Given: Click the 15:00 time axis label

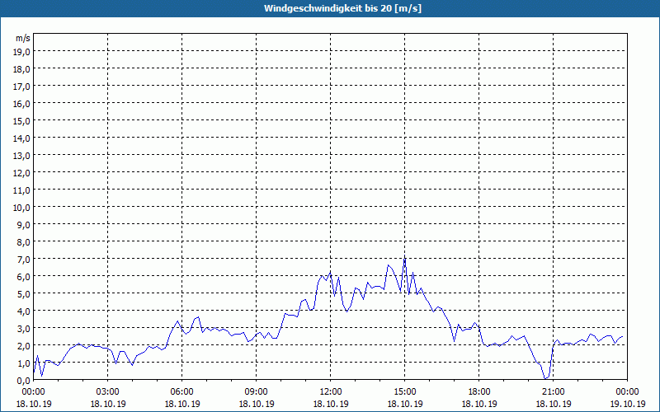Looking at the screenshot, I should coord(405,392).
